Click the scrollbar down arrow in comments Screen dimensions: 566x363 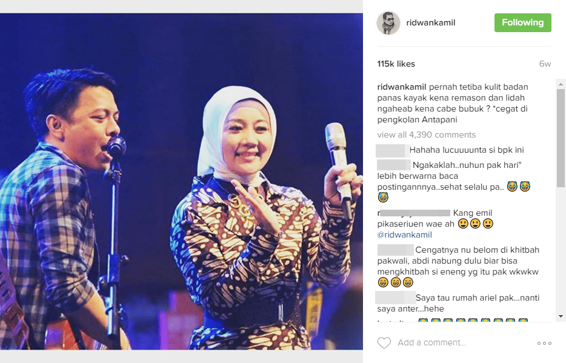pos(561,316)
